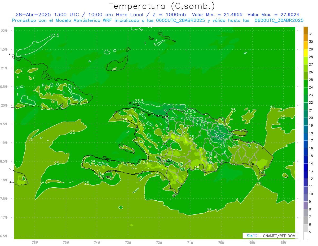Click the "19N" latitude axis label
Image resolution: width=318 pixels, height=246 pixels.
(x=4, y=143)
